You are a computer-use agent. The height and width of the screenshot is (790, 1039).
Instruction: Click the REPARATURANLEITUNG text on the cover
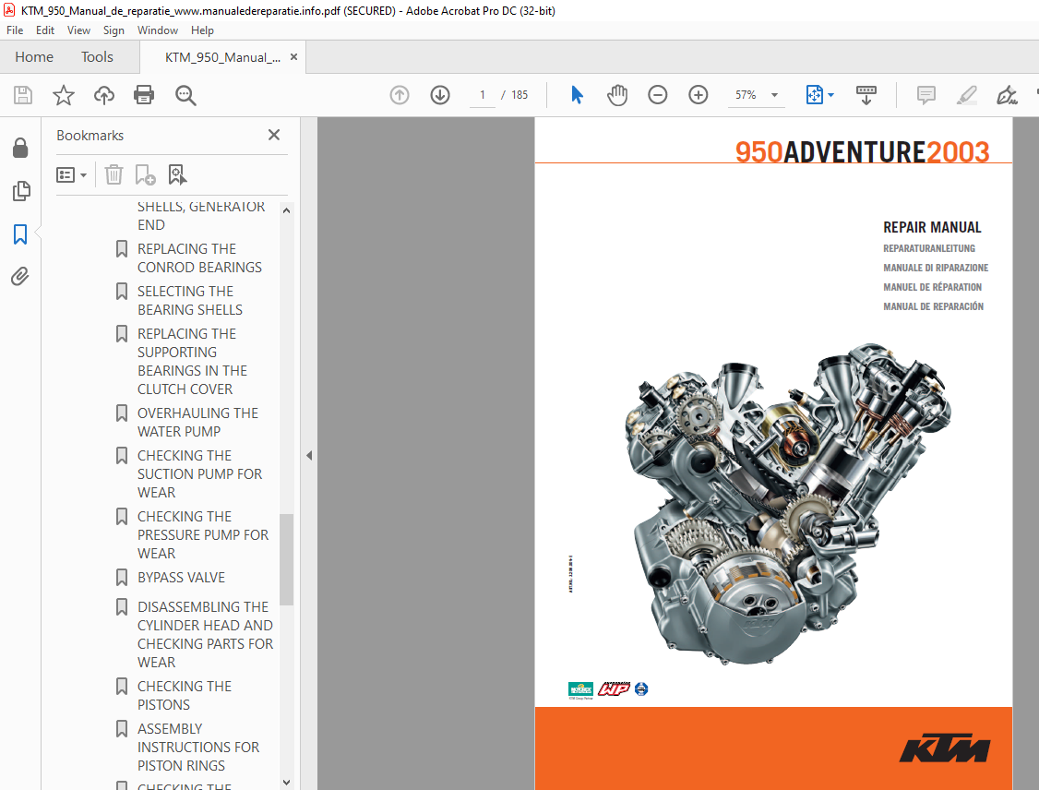coord(929,248)
